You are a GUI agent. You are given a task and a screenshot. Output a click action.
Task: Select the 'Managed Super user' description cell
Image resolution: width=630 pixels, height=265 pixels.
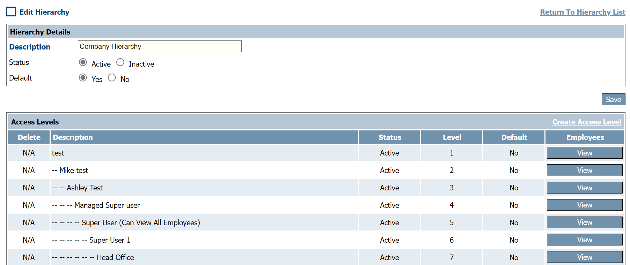(204, 205)
